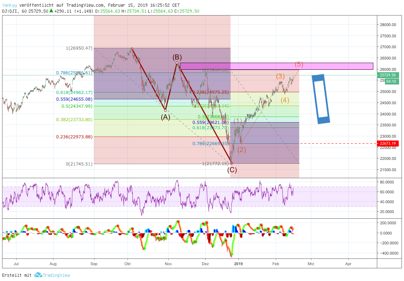Click the 04:10 bar countdown label
404x281 pixels.
click(391, 81)
